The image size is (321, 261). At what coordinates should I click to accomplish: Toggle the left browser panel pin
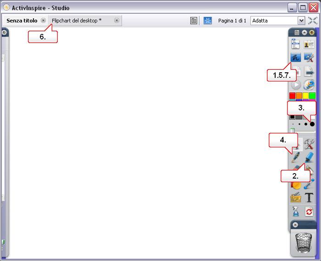coord(4,33)
